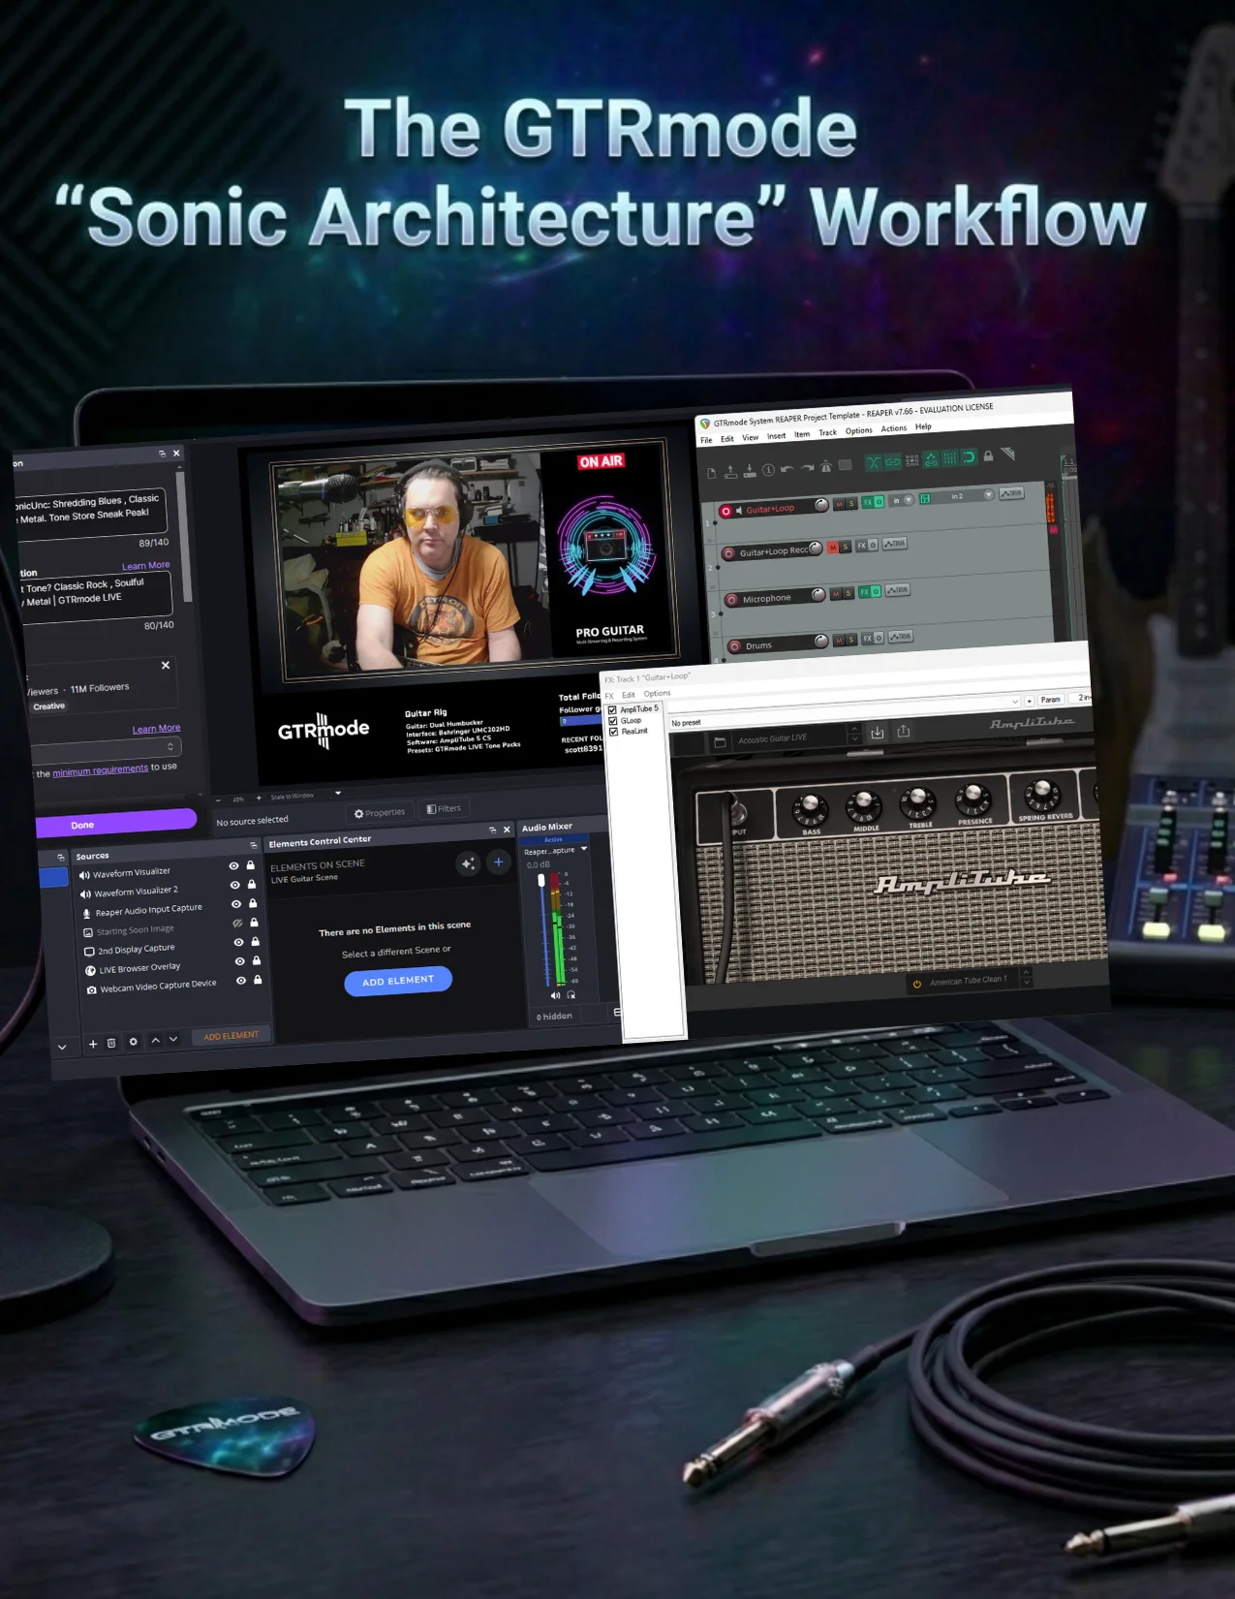The width and height of the screenshot is (1235, 1599).
Task: Open REAPER Actions menu
Action: click(893, 428)
